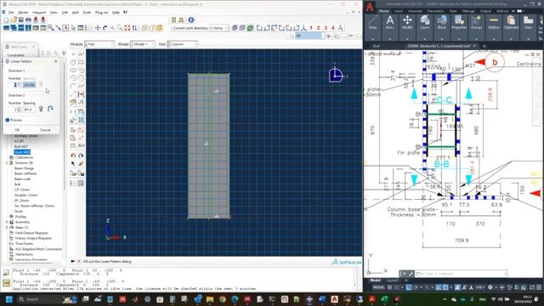This screenshot has height=306, width=544.
Task: Open the Part dropdown showing Column
Action: click(x=182, y=44)
